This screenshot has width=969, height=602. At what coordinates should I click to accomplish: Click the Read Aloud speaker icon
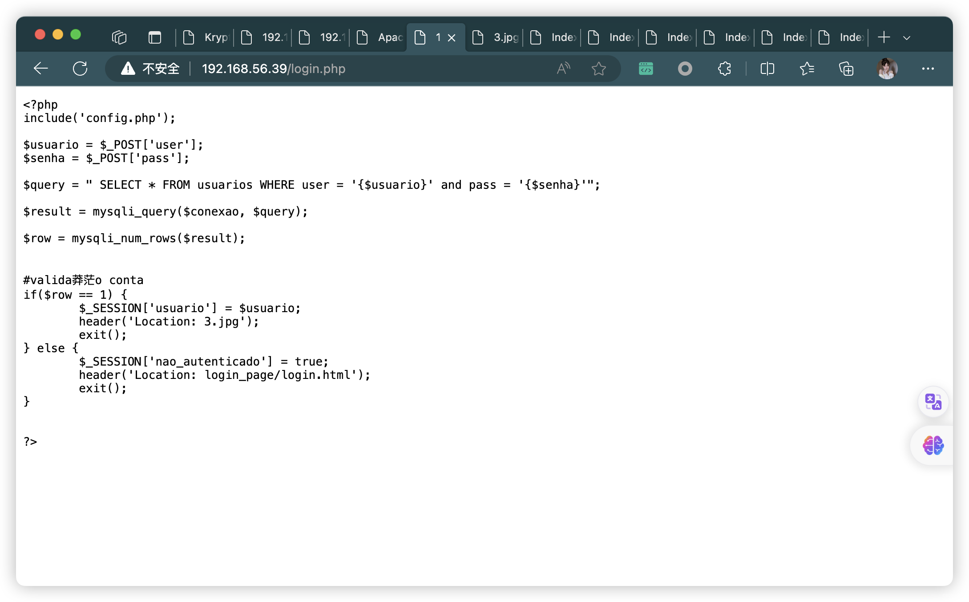tap(564, 68)
